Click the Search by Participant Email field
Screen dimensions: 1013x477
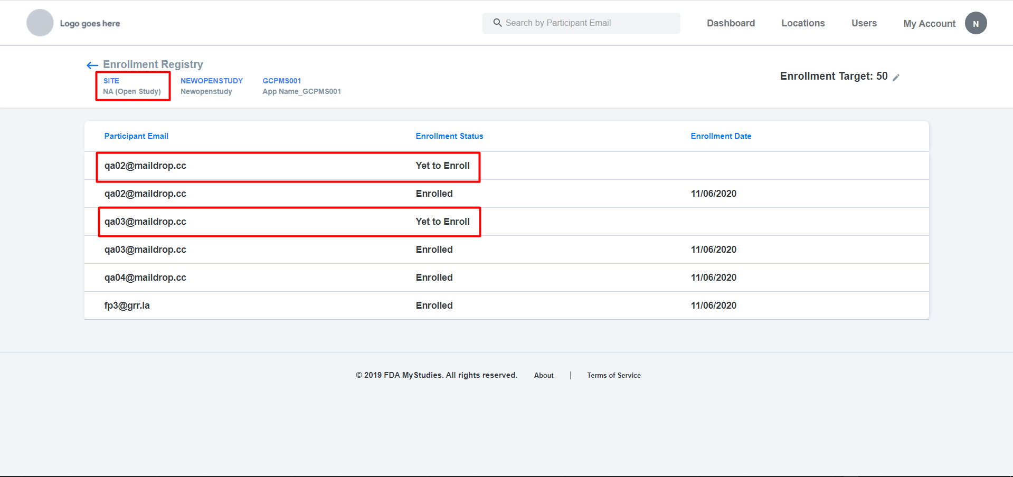point(581,23)
